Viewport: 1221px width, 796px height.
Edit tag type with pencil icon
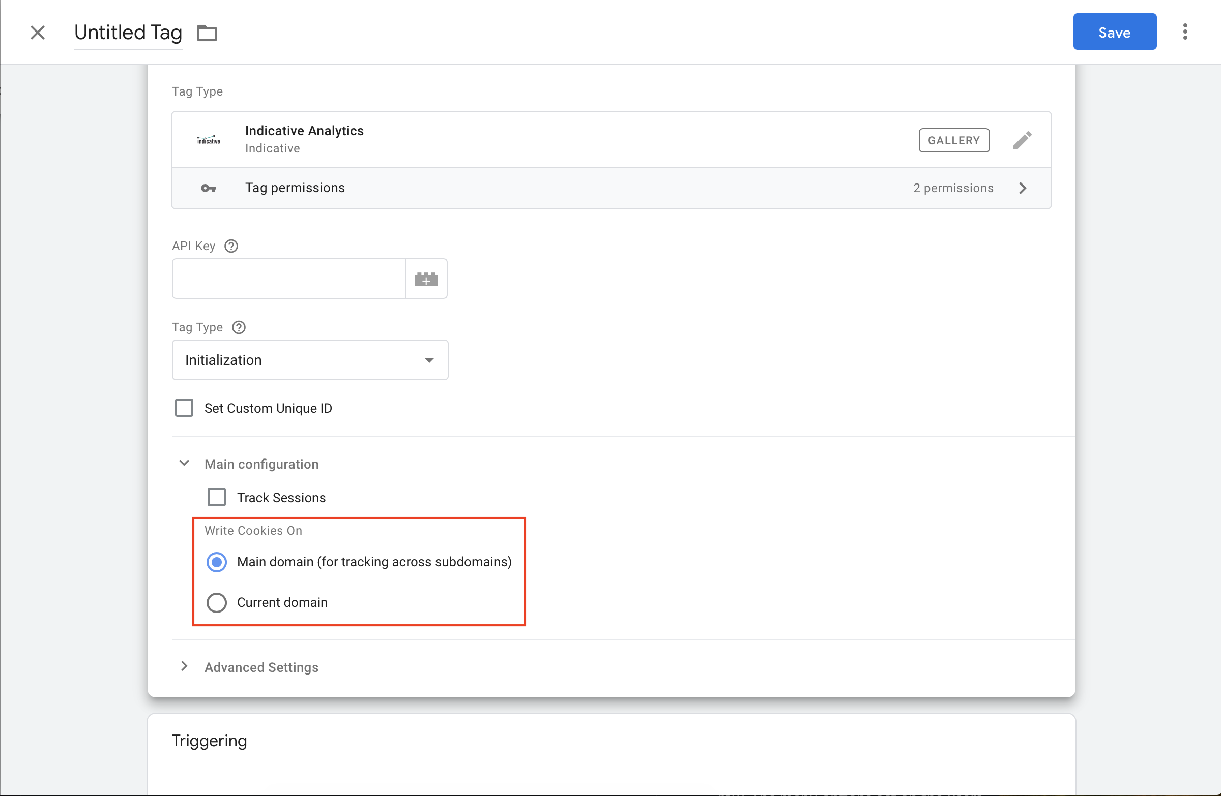pyautogui.click(x=1022, y=140)
